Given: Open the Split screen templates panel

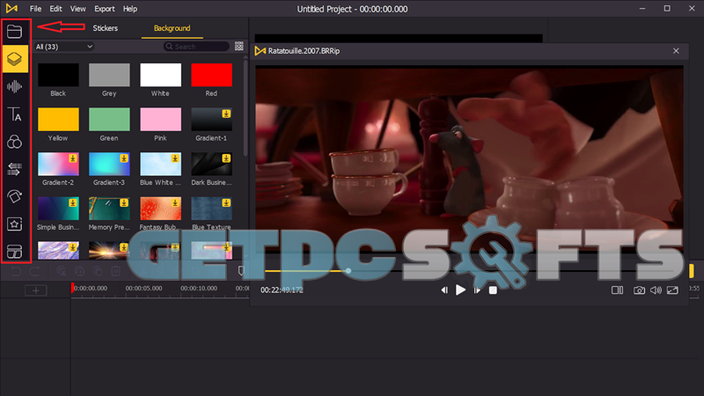Looking at the screenshot, I should tap(14, 251).
